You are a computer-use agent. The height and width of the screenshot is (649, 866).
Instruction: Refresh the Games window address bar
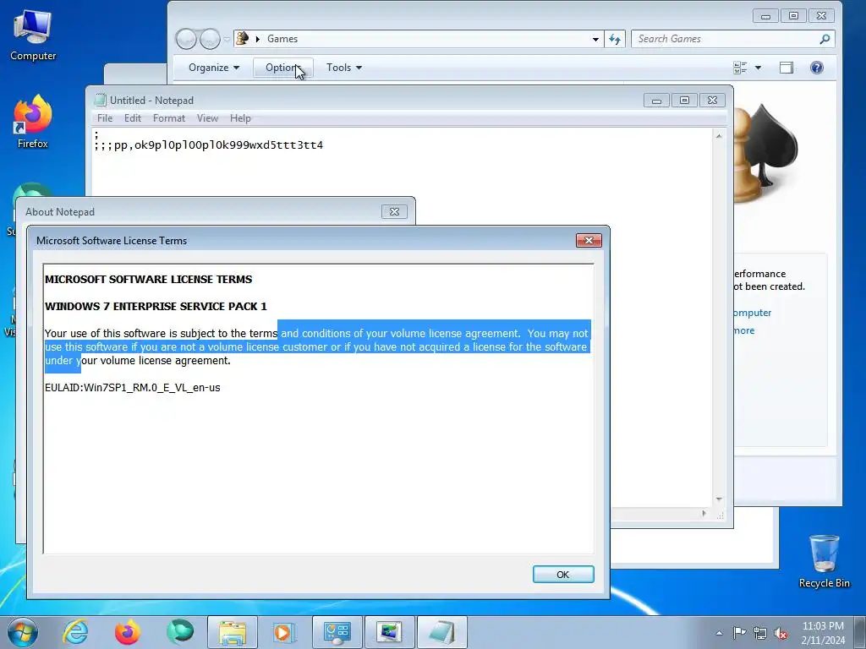[x=615, y=39]
